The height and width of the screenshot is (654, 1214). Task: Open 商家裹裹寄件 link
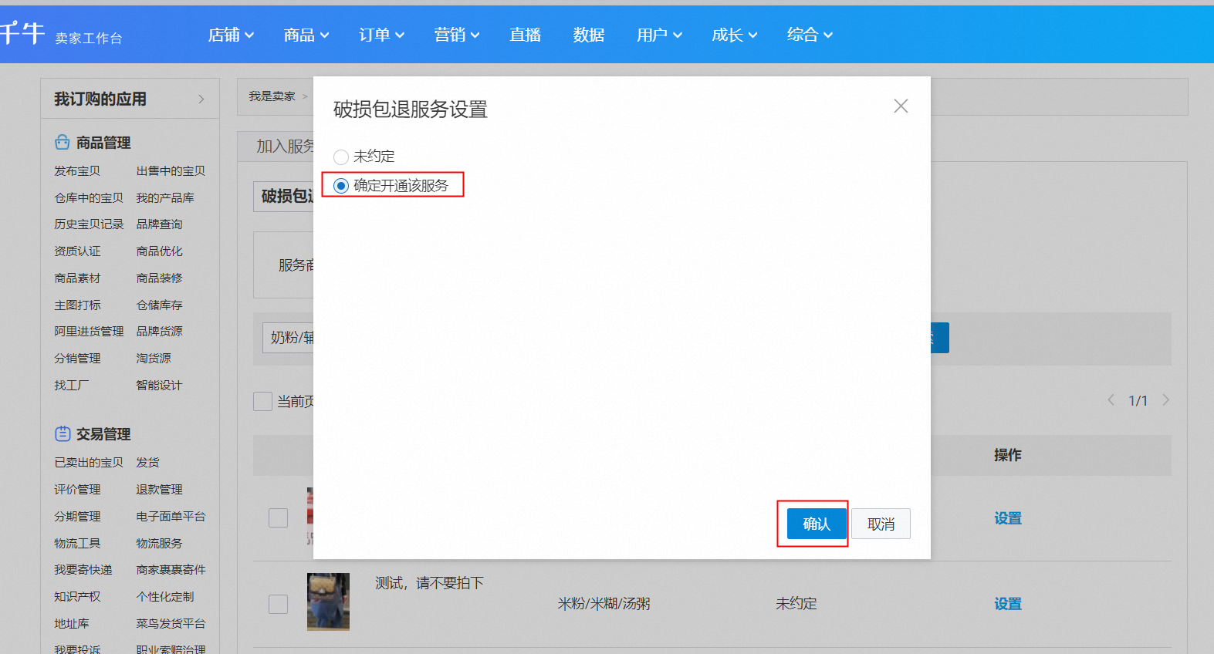pyautogui.click(x=171, y=570)
